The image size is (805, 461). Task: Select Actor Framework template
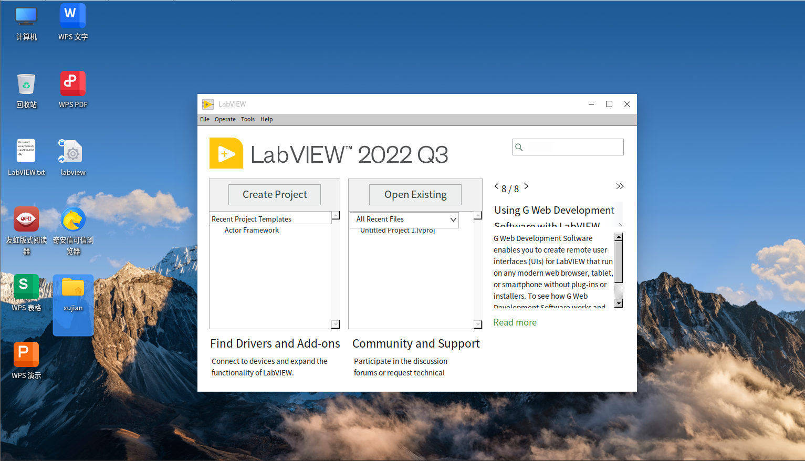[252, 230]
